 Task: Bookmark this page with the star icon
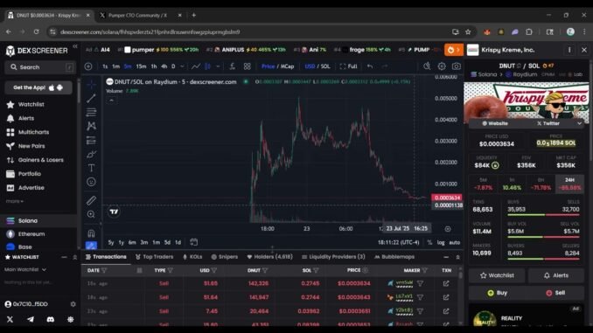468,32
